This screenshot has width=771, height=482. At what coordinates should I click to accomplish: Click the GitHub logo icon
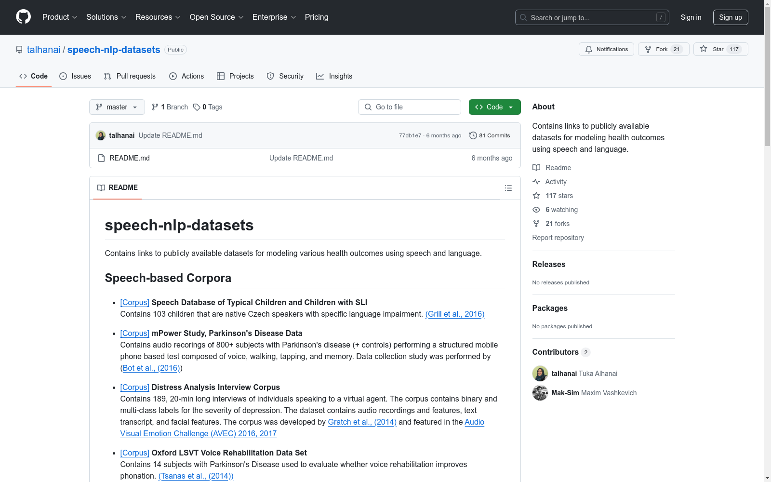point(23,17)
